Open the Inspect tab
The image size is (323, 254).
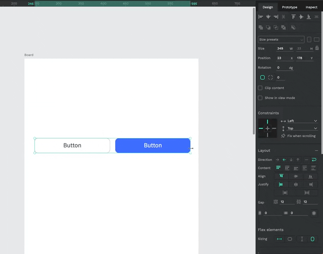pyautogui.click(x=311, y=7)
